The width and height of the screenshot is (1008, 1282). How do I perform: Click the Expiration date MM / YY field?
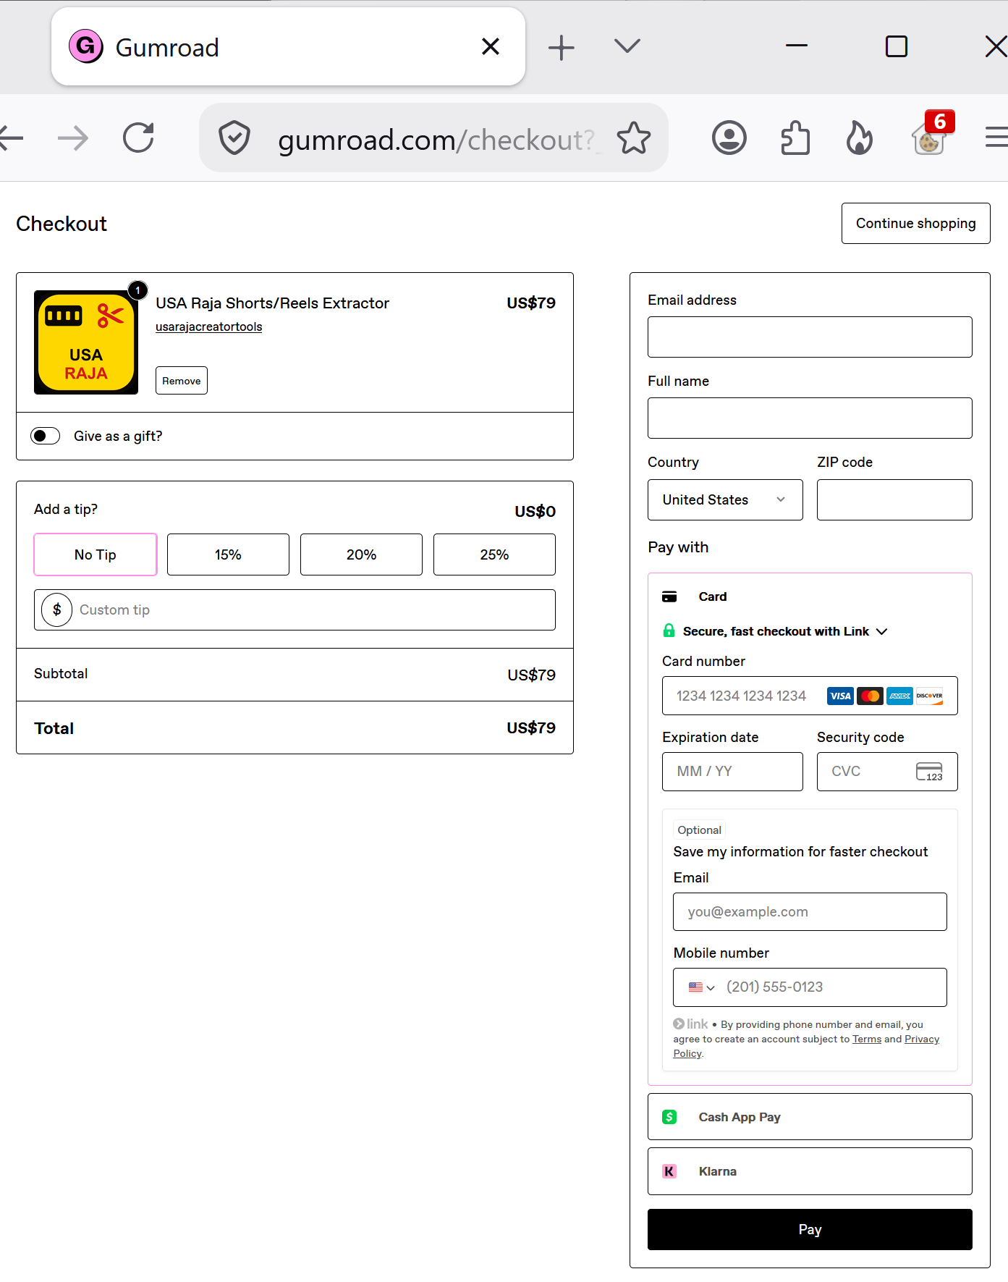click(x=732, y=772)
